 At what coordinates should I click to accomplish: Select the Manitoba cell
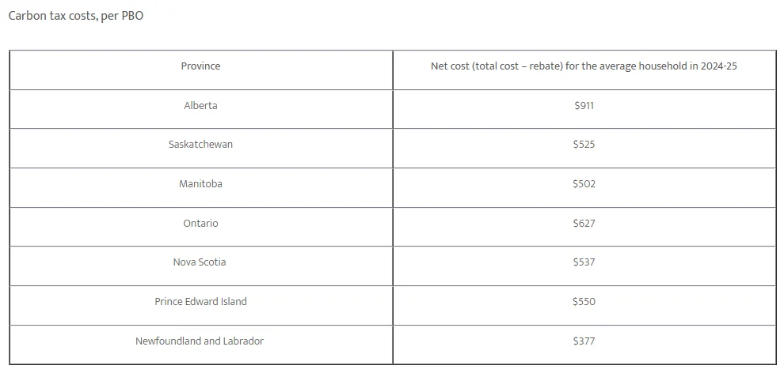click(200, 184)
